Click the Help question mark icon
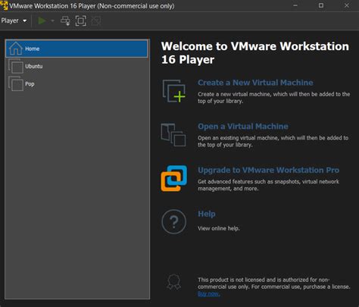The image size is (359, 307). pos(174,221)
